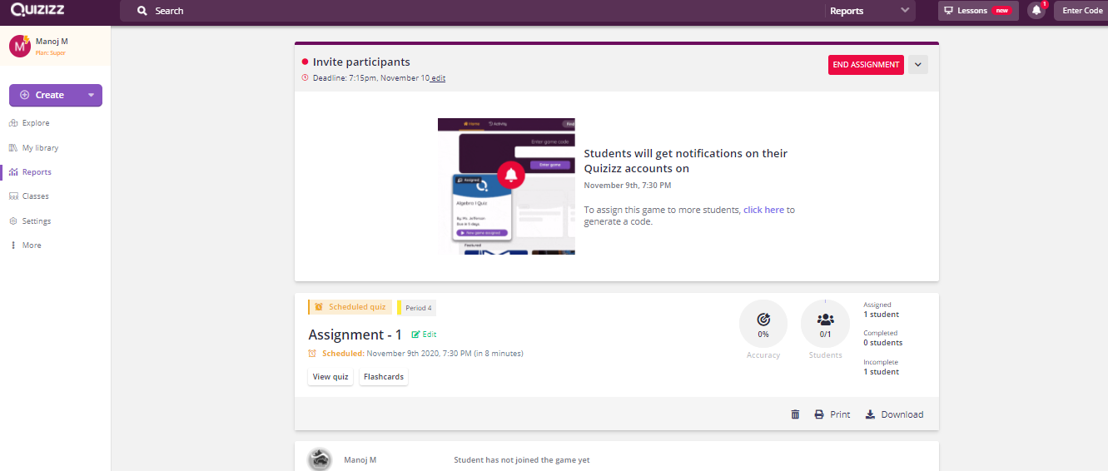Click the Assigned 1 student text
This screenshot has width=1108, height=471.
point(881,310)
